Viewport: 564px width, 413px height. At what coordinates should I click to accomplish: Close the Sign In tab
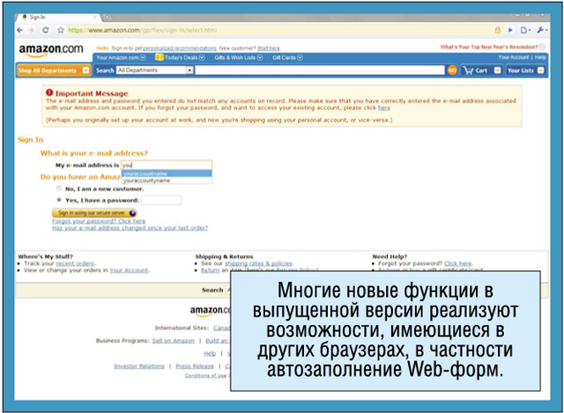[x=95, y=17]
